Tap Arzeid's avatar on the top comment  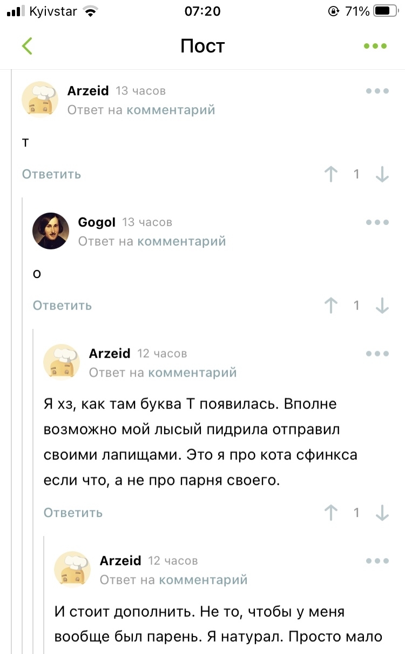(x=40, y=100)
